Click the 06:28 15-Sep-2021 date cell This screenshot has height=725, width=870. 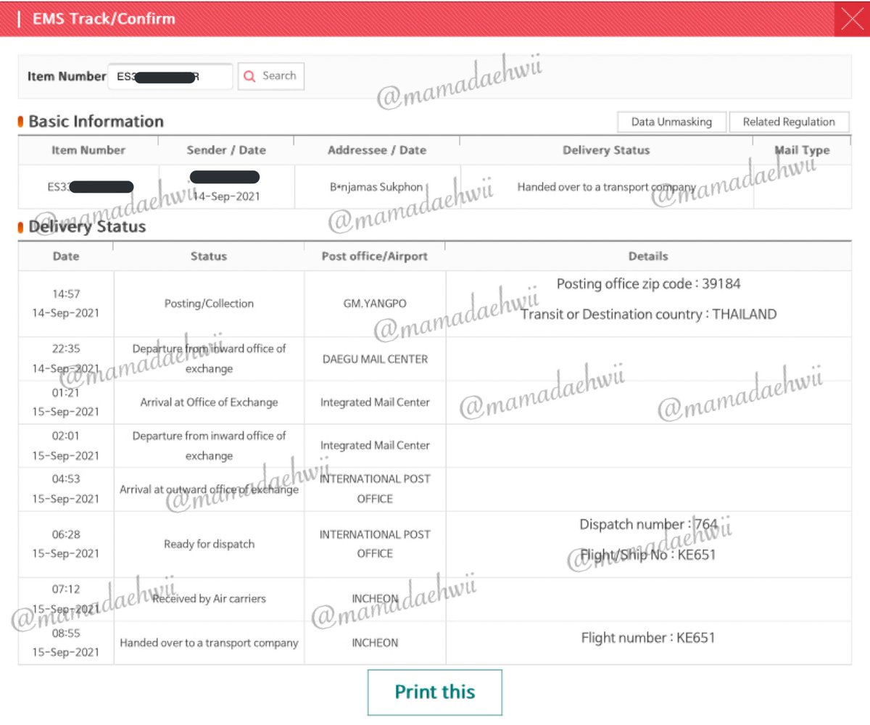tap(66, 544)
